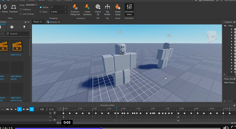Open the animation options ellipsis menu

point(3,109)
